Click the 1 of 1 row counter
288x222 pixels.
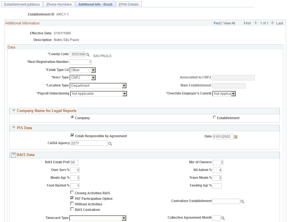[x=264, y=23]
